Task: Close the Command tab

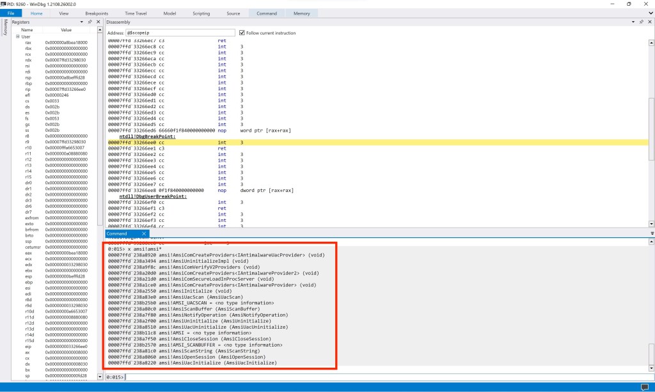Action: pos(144,233)
